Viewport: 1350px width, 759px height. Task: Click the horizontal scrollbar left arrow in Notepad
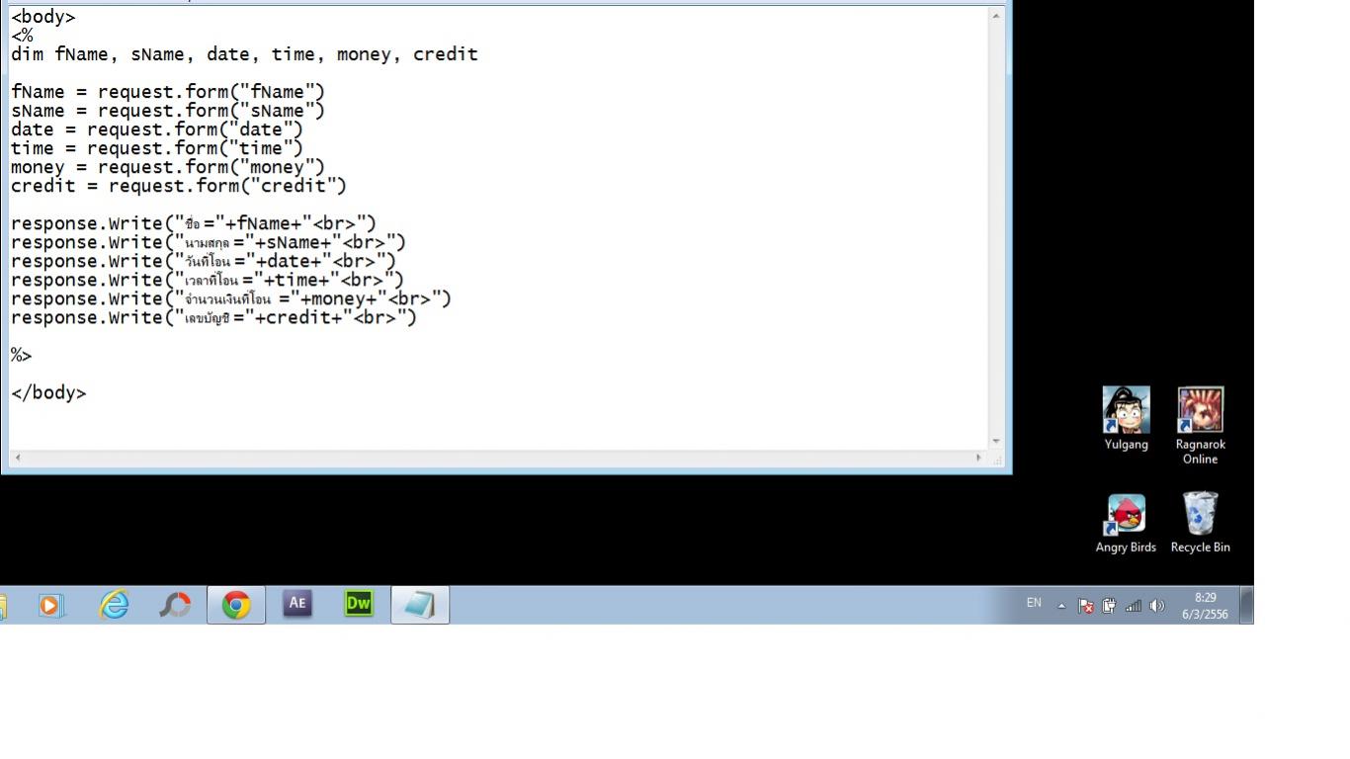pyautogui.click(x=17, y=458)
